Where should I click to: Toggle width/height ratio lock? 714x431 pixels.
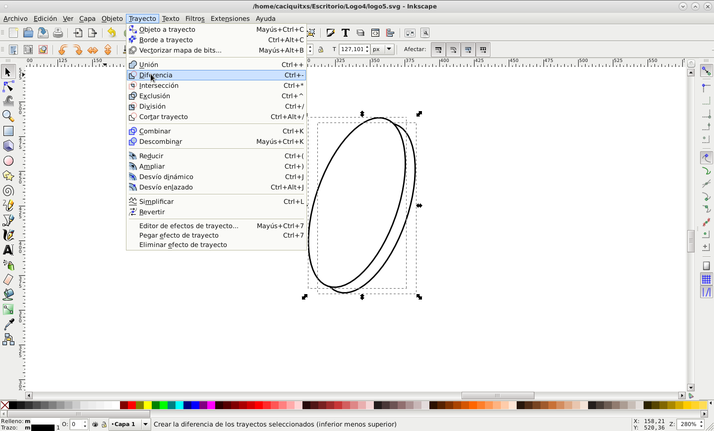[321, 50]
